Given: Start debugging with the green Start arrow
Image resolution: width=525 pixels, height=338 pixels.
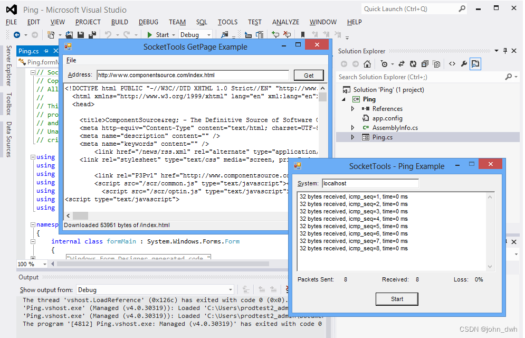Looking at the screenshot, I should pyautogui.click(x=150, y=35).
